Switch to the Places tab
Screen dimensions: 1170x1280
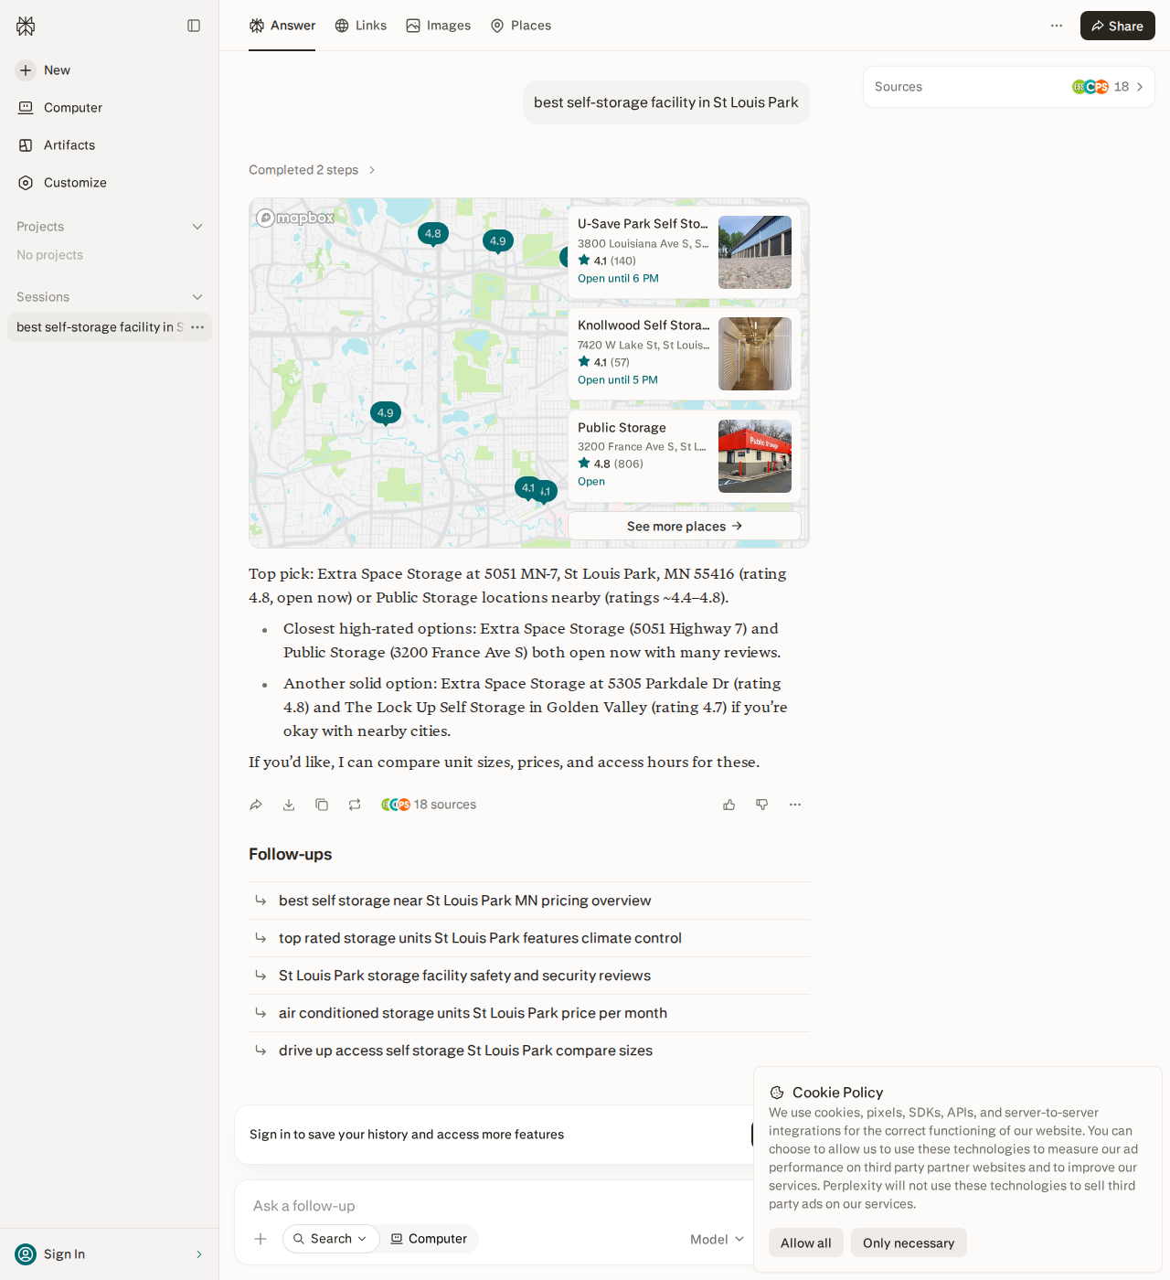click(521, 26)
